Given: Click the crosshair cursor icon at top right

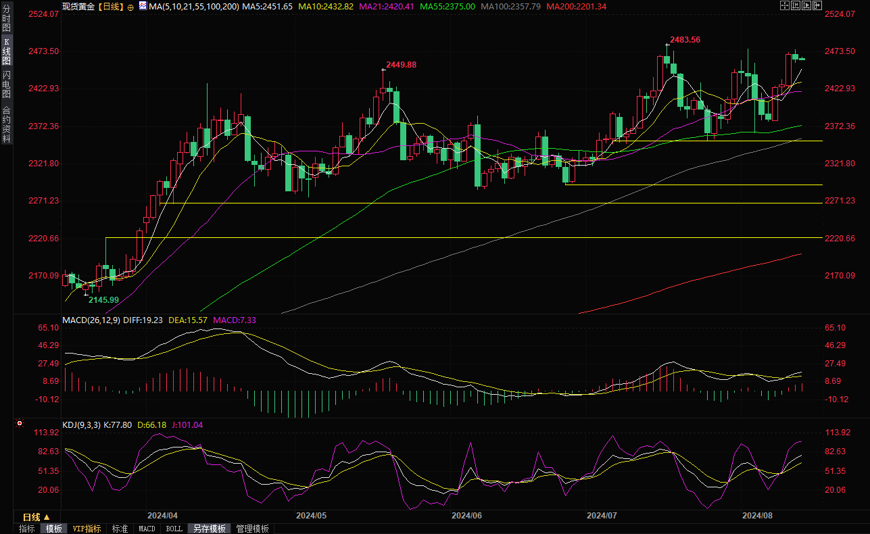Looking at the screenshot, I should point(785,5).
